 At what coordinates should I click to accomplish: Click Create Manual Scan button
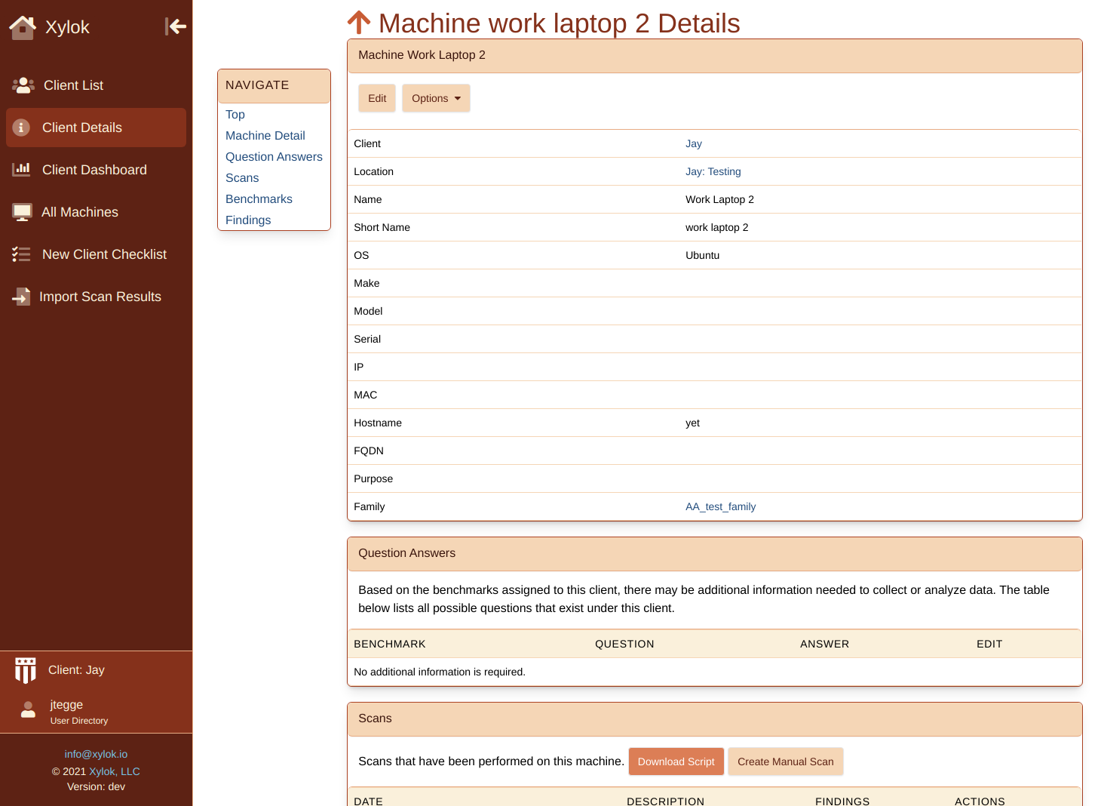point(786,761)
